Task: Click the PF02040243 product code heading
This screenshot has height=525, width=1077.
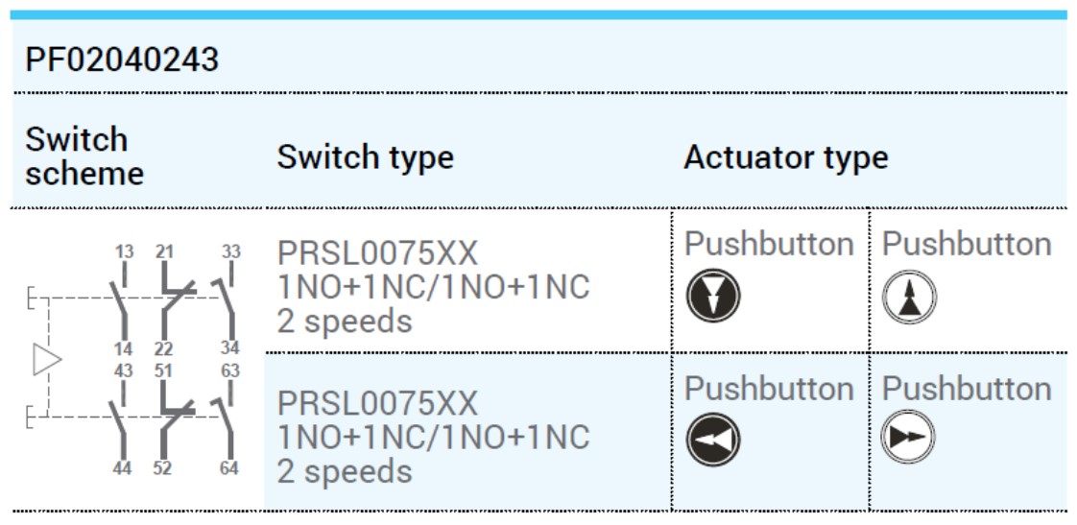Action: pos(122,60)
